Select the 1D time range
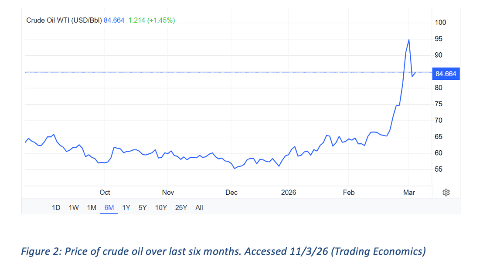The image size is (490, 264). click(x=56, y=207)
